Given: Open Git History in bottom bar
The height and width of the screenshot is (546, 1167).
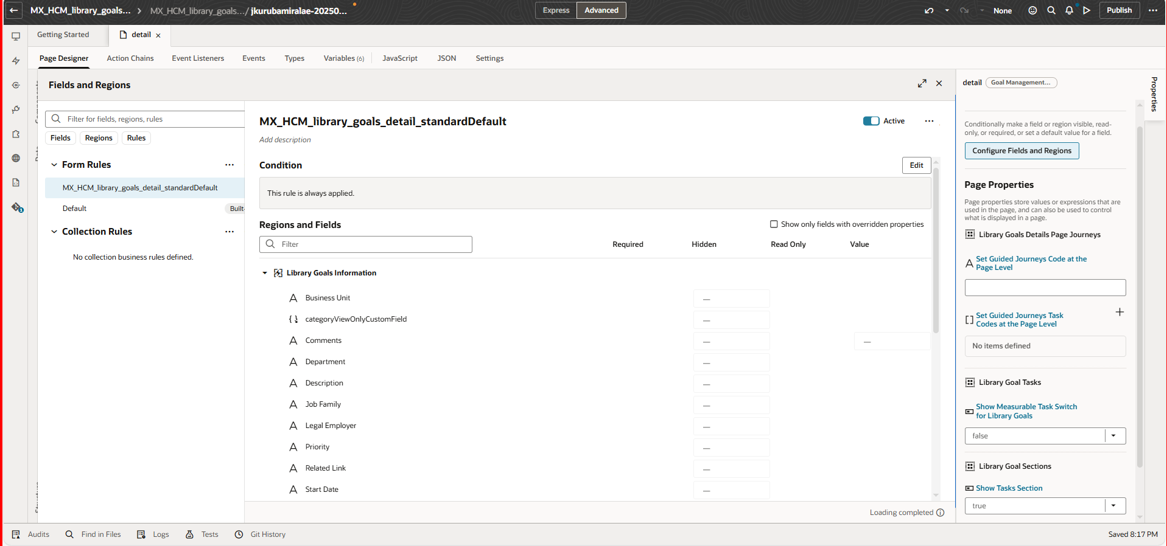Looking at the screenshot, I should click(260, 534).
